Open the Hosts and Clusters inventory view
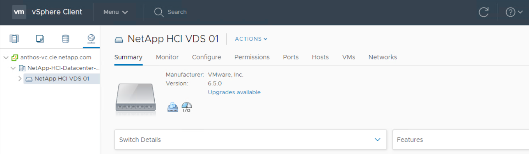529x154 pixels. (14, 39)
